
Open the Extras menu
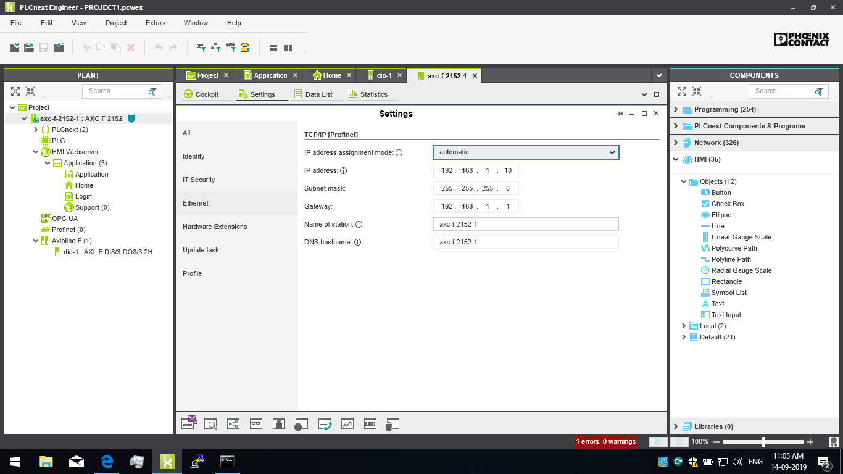[x=155, y=23]
